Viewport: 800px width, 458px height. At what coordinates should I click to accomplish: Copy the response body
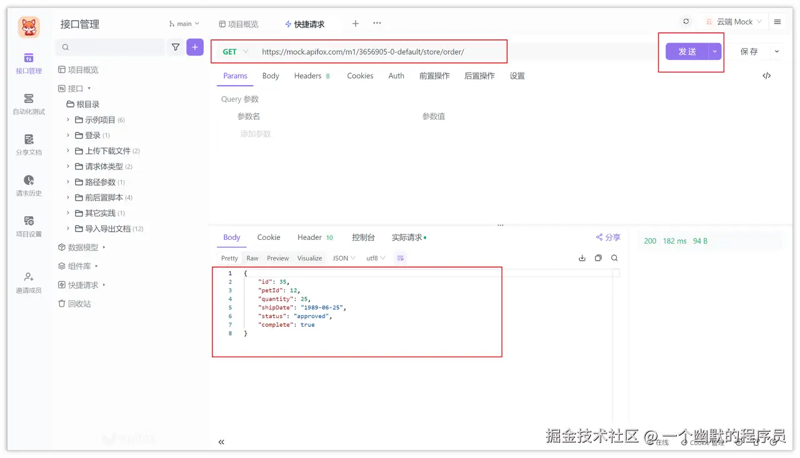[x=598, y=258]
